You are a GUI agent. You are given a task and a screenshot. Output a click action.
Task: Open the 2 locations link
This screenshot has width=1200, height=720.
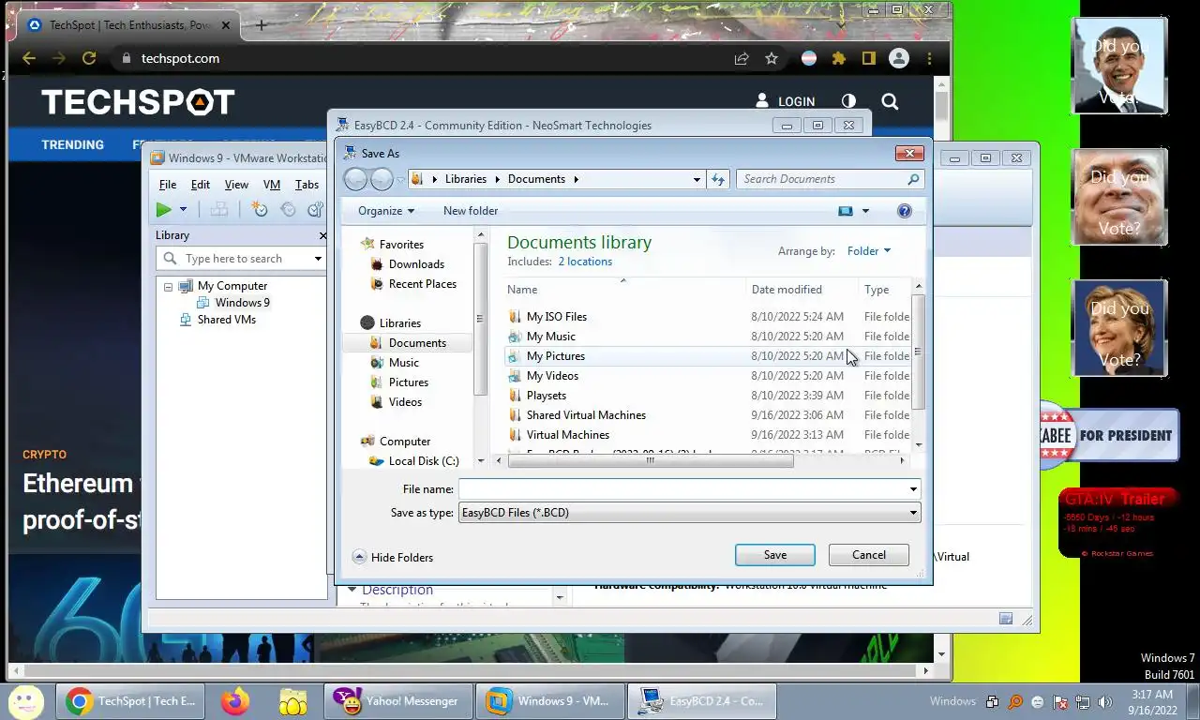click(585, 262)
